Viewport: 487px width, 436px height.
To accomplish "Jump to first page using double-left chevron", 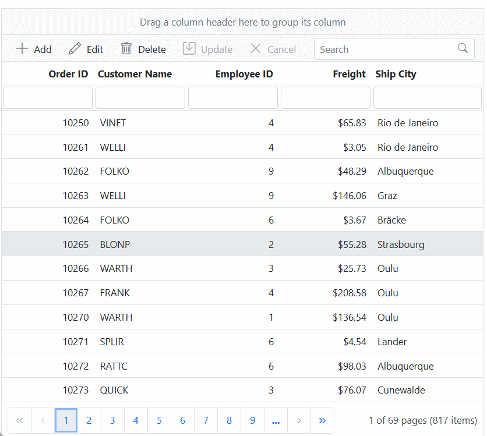I will pos(19,420).
